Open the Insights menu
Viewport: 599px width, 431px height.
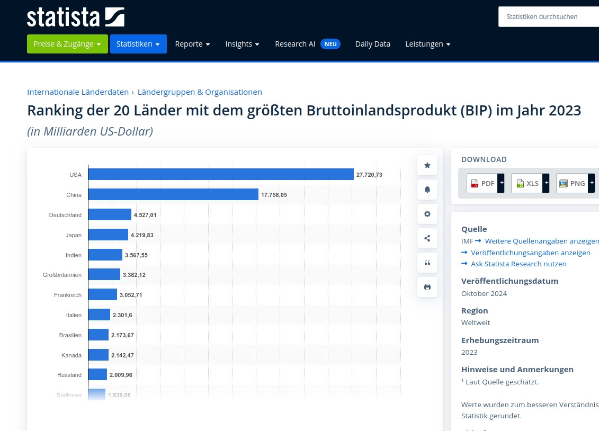tap(242, 44)
